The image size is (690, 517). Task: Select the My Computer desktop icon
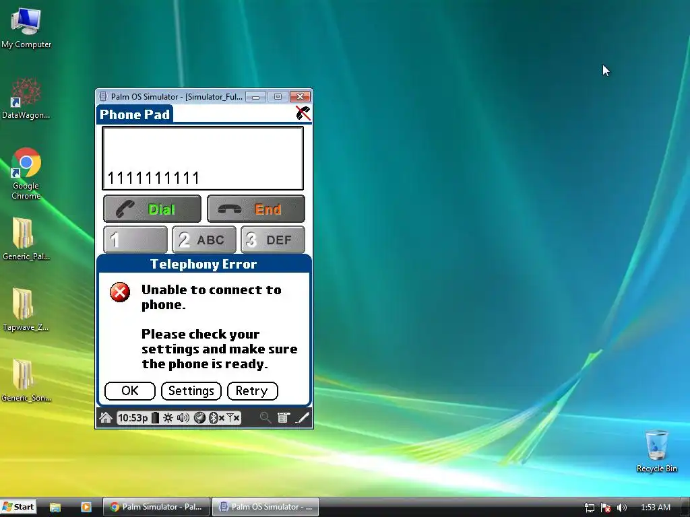26,28
